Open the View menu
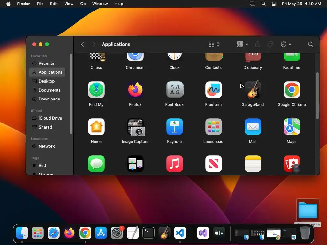This screenshot has height=245, width=327. pyautogui.click(x=69, y=4)
